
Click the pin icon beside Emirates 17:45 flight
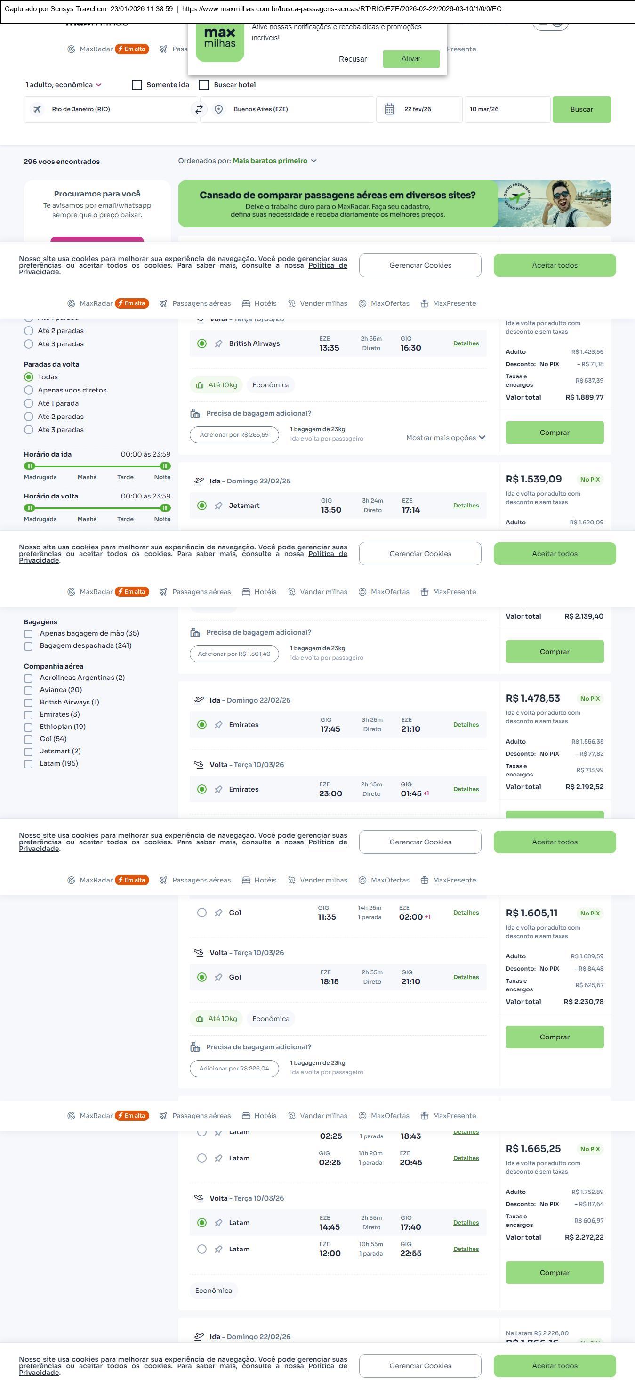[x=219, y=725]
